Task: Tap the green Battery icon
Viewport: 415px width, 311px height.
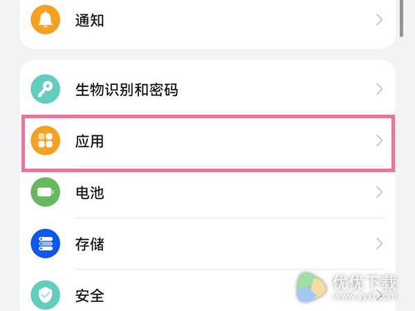Action: coord(45,192)
